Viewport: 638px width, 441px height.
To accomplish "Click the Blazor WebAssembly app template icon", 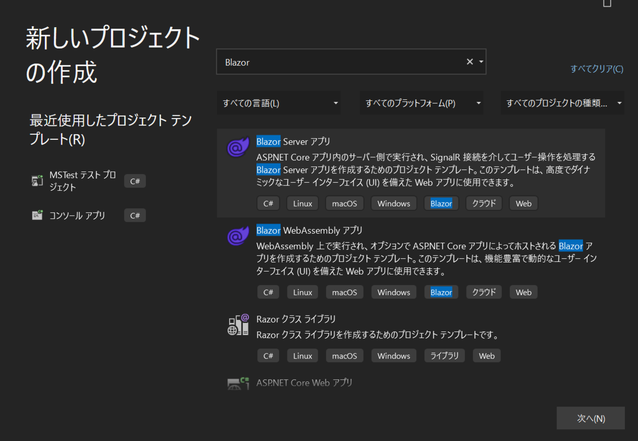I will tap(237, 236).
